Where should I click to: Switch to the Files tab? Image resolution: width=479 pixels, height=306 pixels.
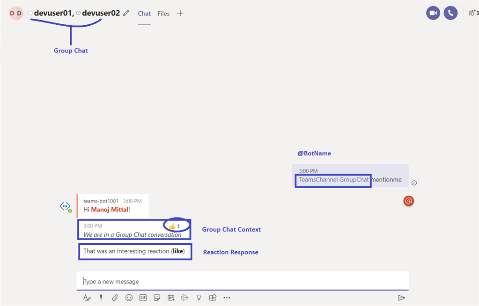(163, 13)
